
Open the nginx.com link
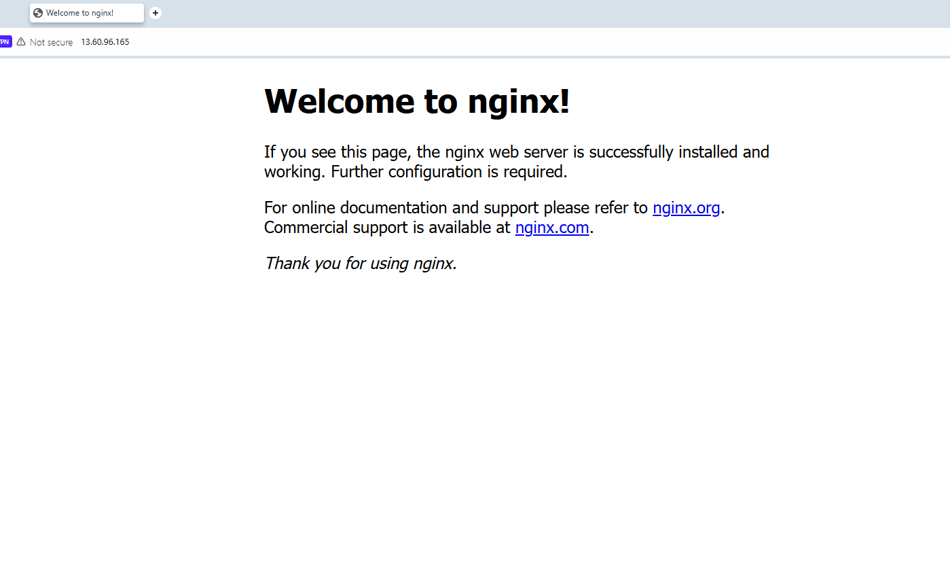pyautogui.click(x=551, y=228)
